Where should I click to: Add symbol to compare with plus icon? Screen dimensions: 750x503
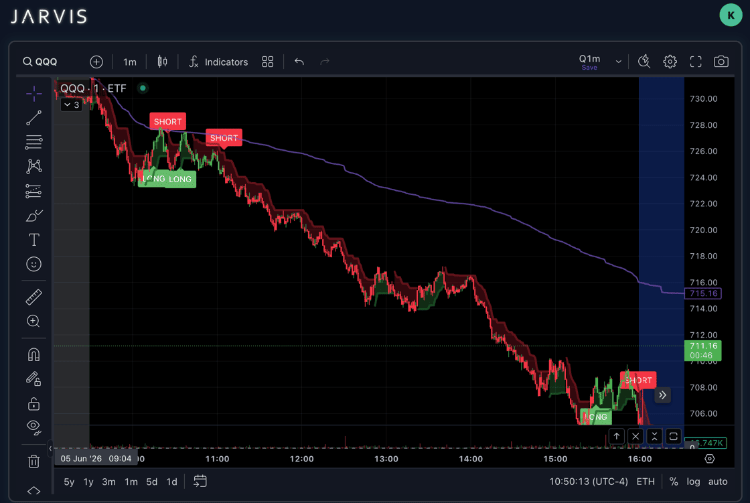coord(96,62)
